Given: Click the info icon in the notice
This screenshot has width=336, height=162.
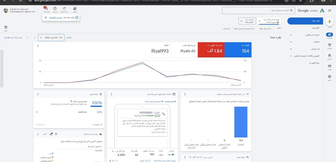Looking at the screenshot, I should [77, 17].
